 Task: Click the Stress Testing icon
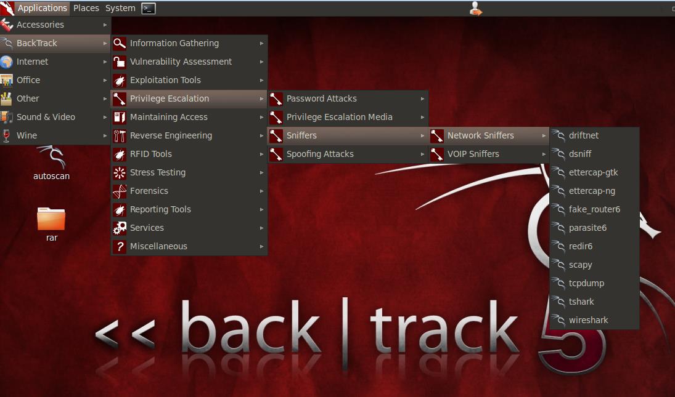[119, 173]
